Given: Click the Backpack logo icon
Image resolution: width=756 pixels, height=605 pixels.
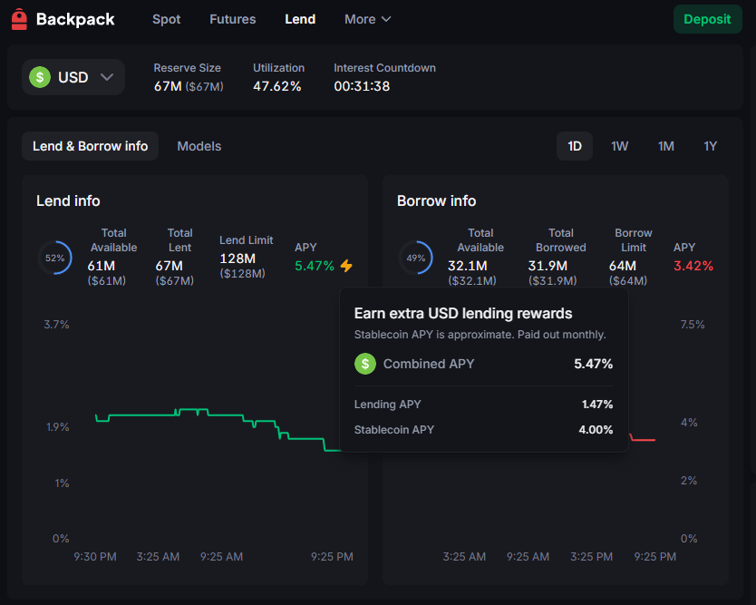Looking at the screenshot, I should 19,19.
